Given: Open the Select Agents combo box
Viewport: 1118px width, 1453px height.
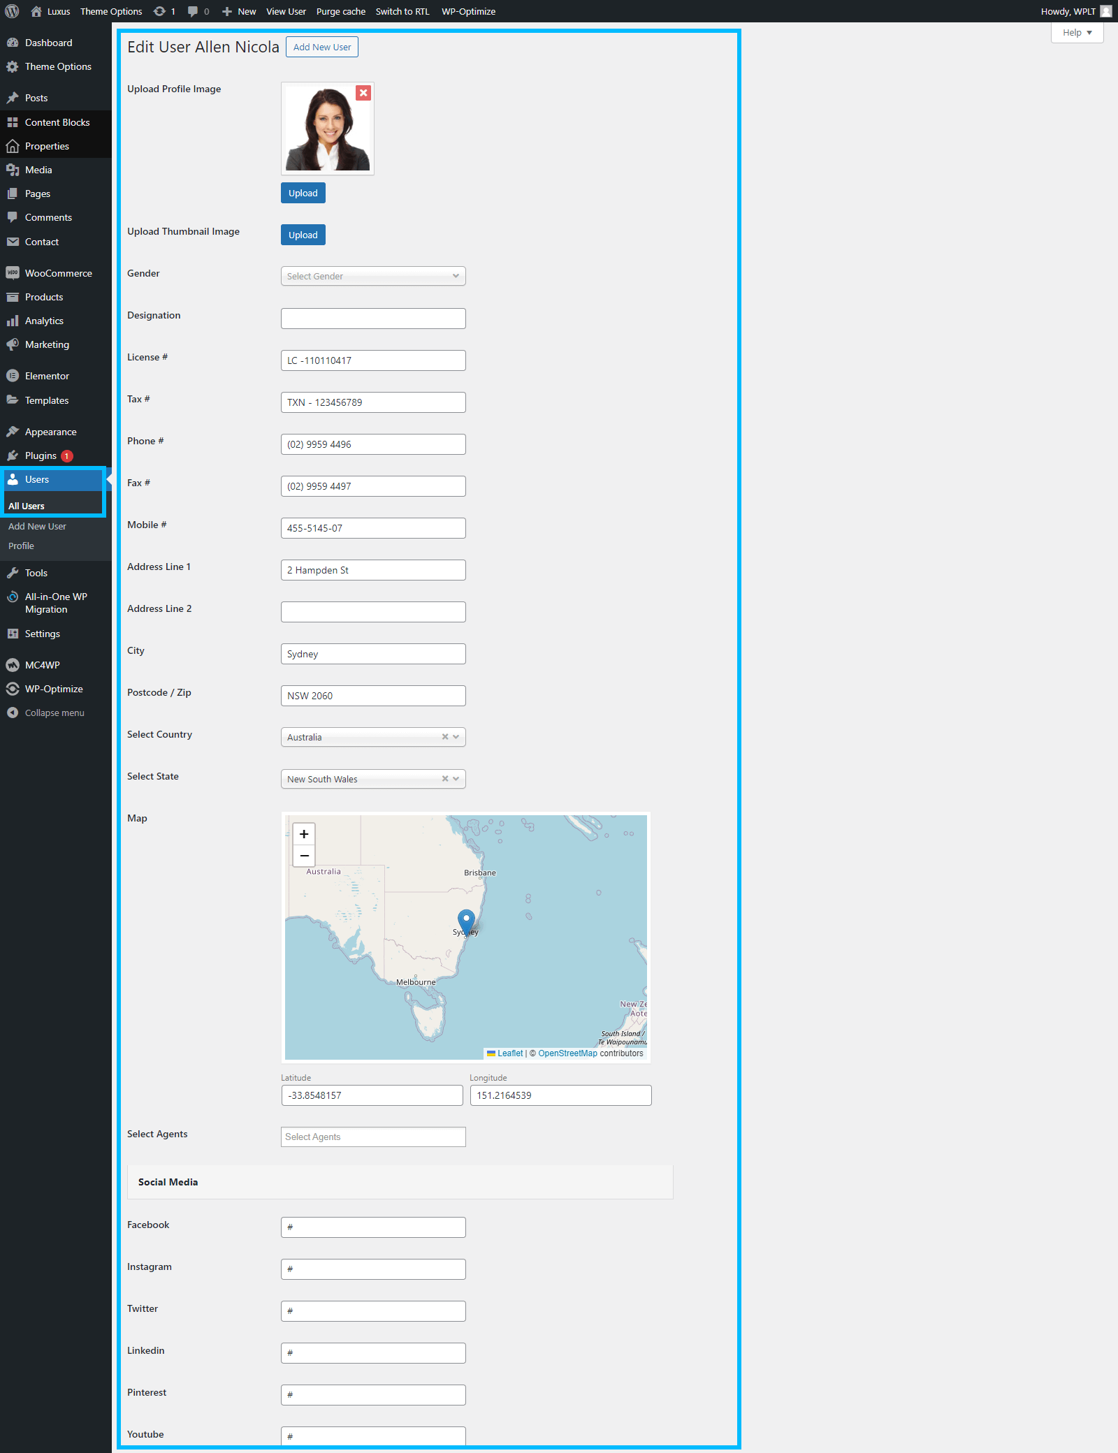Looking at the screenshot, I should [373, 1137].
